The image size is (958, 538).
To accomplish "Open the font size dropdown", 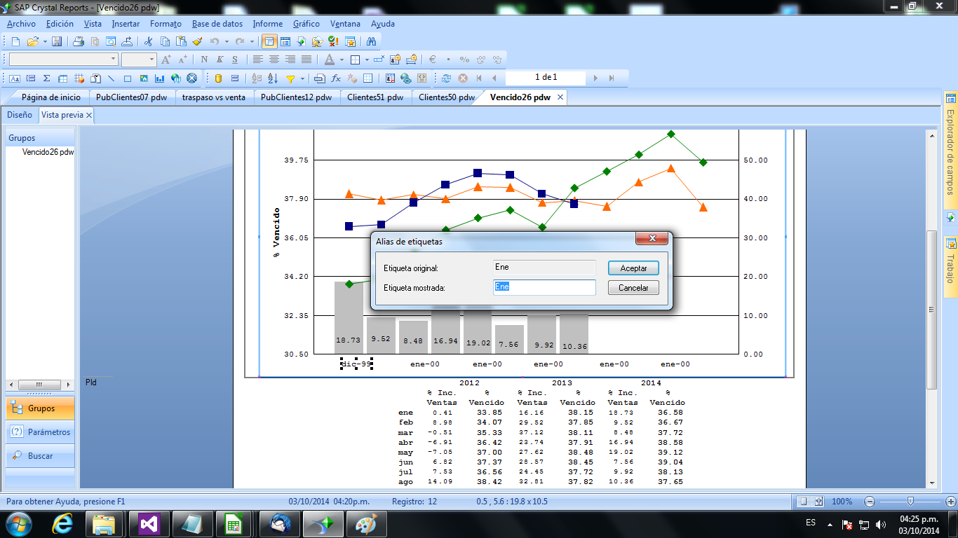I will click(x=151, y=60).
